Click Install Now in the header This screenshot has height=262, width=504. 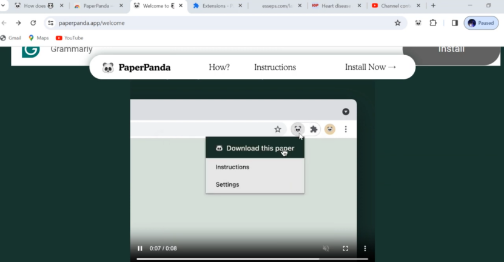(371, 67)
